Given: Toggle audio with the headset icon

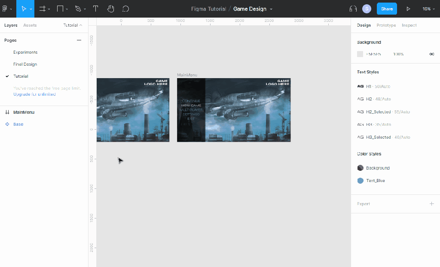Looking at the screenshot, I should click(353, 9).
